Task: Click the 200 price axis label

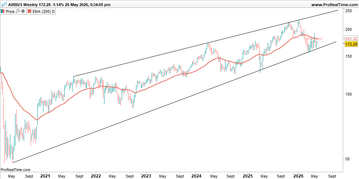Action: coord(349,29)
